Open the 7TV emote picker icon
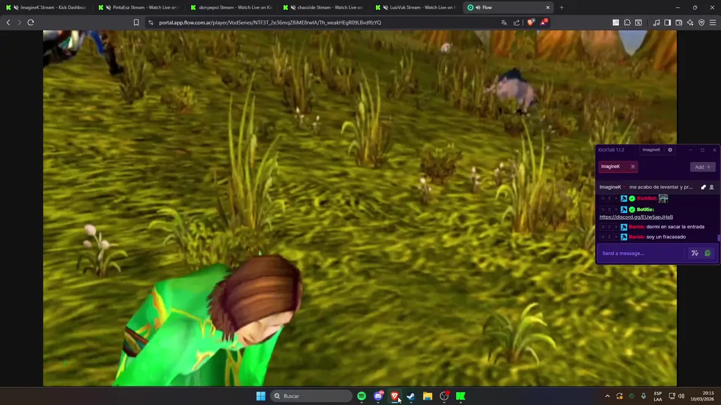 coord(695,253)
